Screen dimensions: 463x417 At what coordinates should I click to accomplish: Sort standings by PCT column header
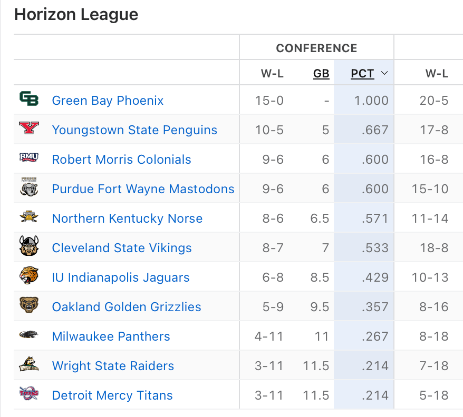click(362, 74)
